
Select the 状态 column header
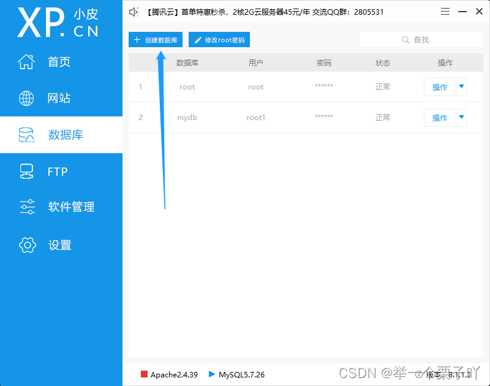click(382, 62)
